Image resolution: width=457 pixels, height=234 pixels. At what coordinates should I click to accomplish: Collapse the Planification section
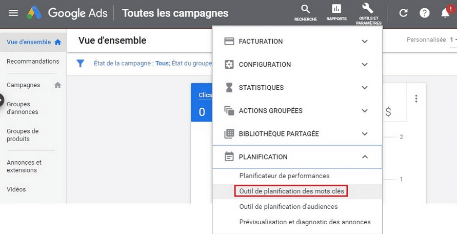click(365, 157)
